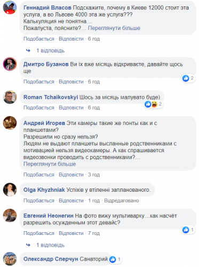Open Відредаговано edit history on Olga's comment
The height and width of the screenshot is (267, 199).
click(x=122, y=201)
